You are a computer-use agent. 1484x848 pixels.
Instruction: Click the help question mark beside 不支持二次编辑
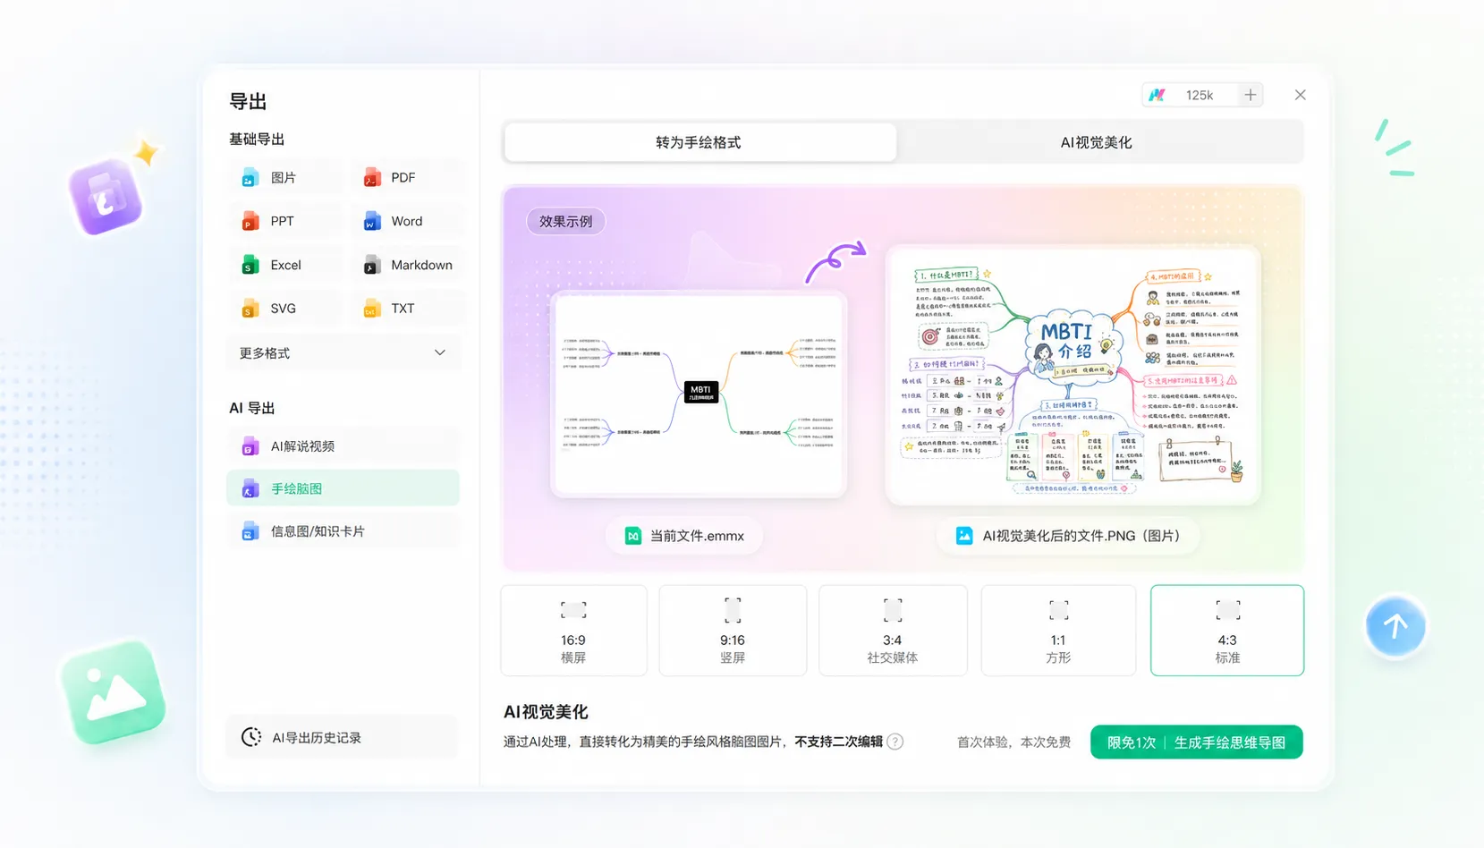pyautogui.click(x=895, y=742)
